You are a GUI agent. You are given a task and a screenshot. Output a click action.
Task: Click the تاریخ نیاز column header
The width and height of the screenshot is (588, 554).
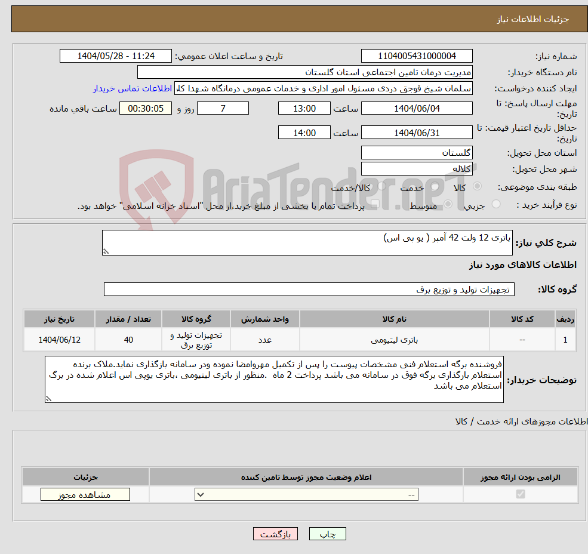59,318
